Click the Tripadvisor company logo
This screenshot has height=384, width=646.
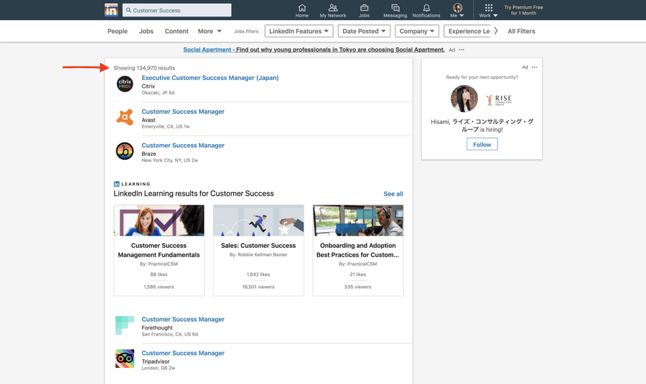(x=125, y=359)
